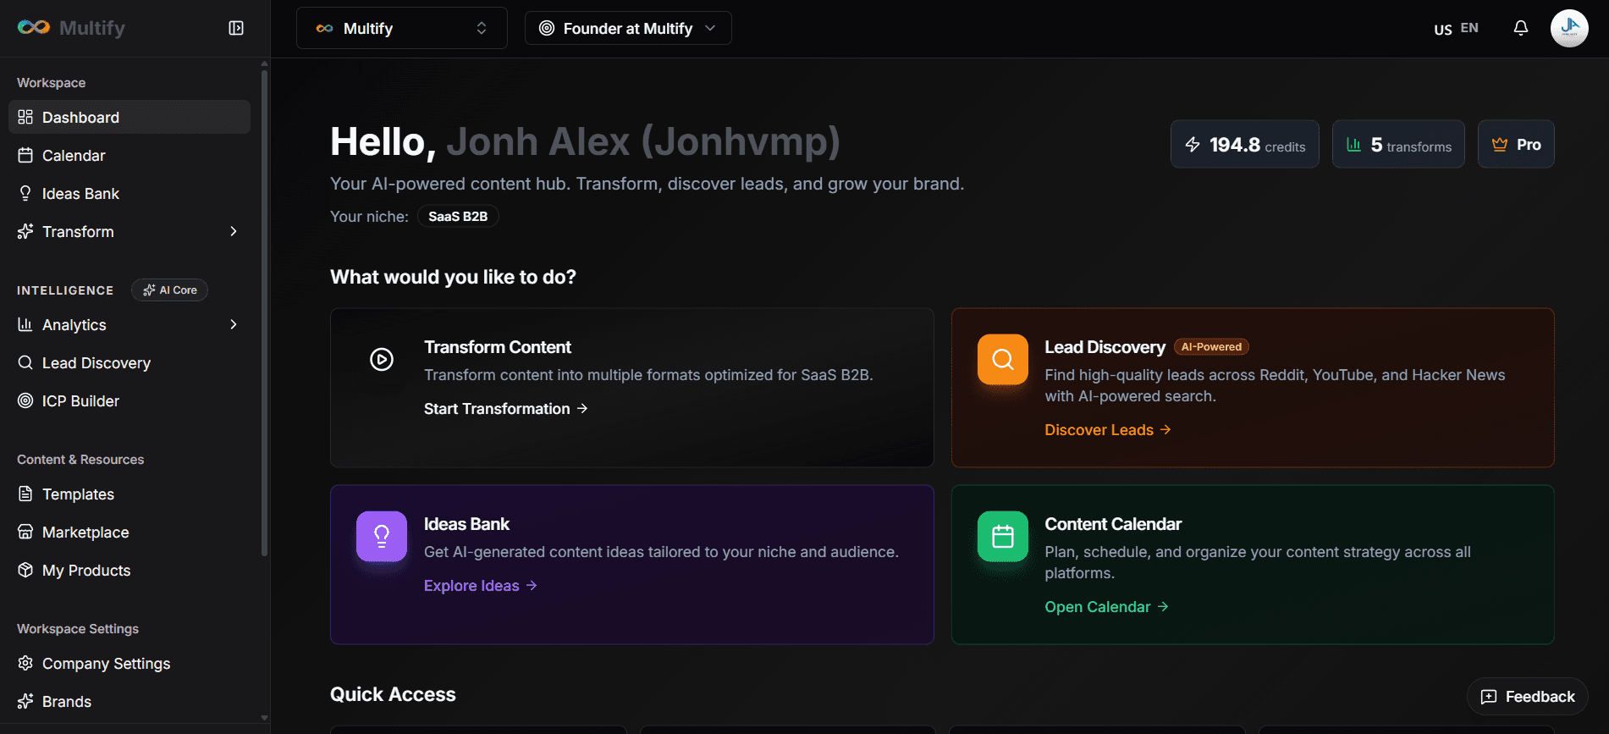Screen dimensions: 1609x734
Task: Go to Dashboard in sidebar
Action: point(129,117)
